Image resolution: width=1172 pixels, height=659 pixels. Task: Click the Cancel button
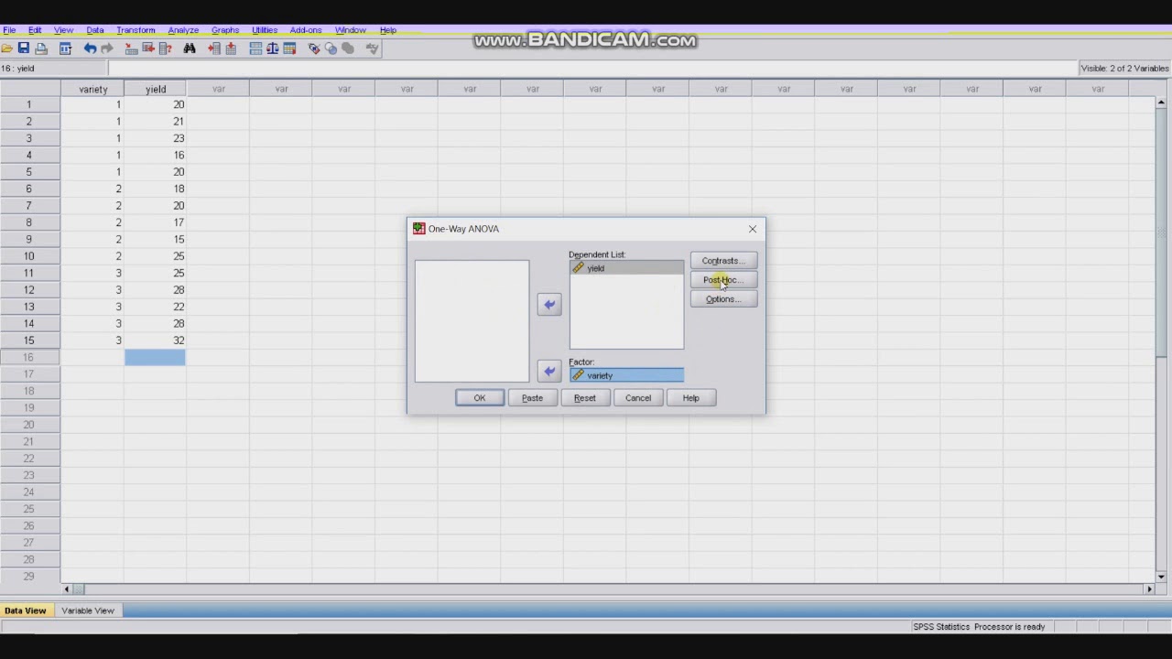click(x=638, y=398)
